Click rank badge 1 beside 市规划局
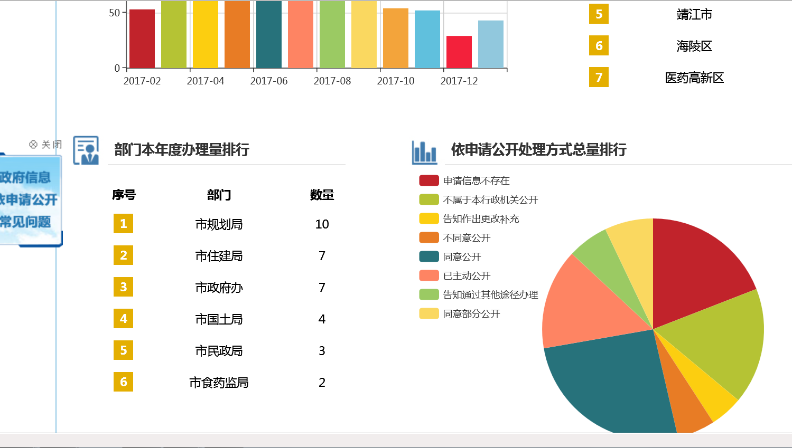The height and width of the screenshot is (448, 792). (123, 224)
